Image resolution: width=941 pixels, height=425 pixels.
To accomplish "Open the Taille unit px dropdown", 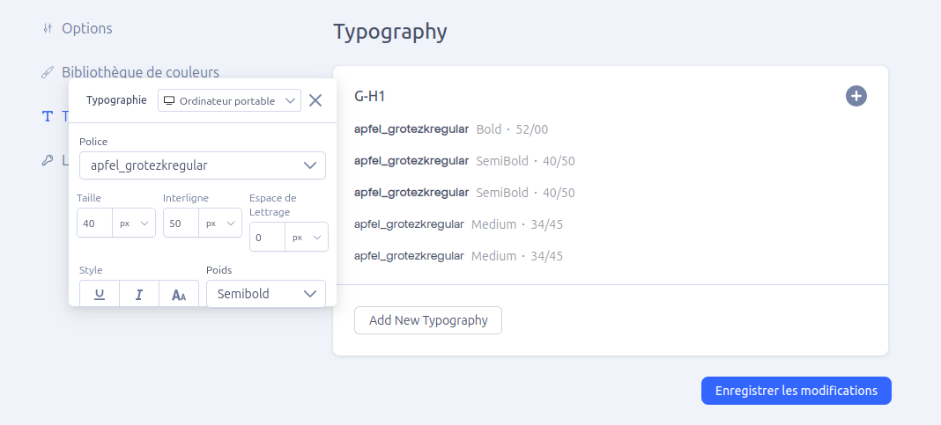I will (x=134, y=223).
